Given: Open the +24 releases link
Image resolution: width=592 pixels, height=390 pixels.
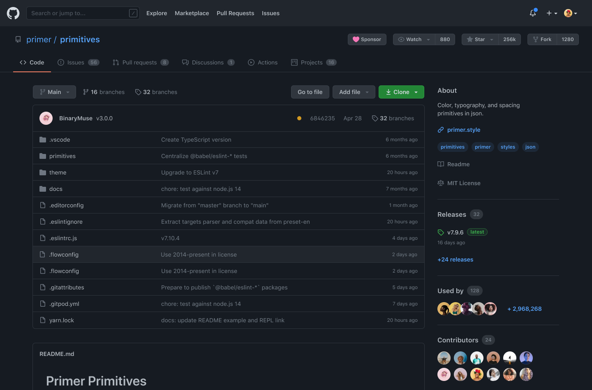Looking at the screenshot, I should (455, 259).
